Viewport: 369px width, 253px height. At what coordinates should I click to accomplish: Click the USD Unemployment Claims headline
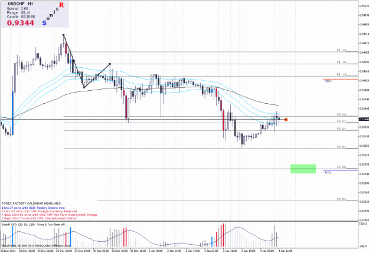click(39, 218)
